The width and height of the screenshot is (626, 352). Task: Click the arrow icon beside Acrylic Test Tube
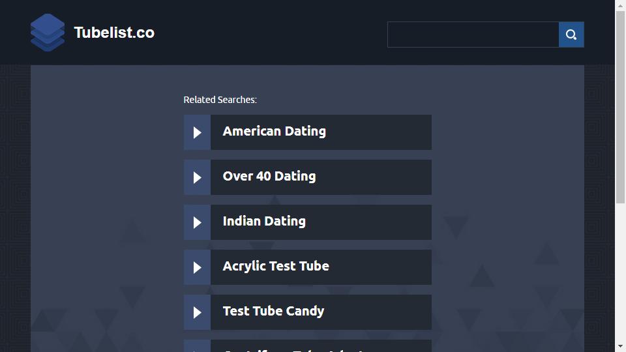197,267
